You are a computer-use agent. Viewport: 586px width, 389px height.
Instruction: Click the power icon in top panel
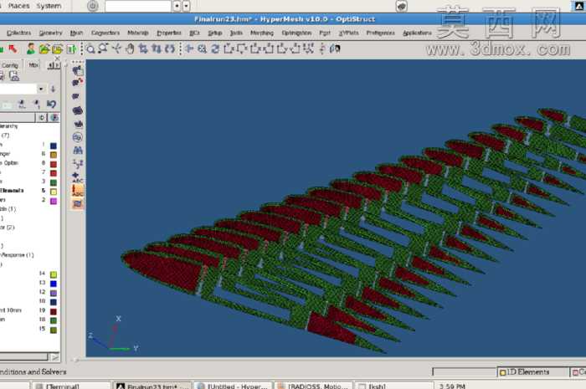[93, 6]
